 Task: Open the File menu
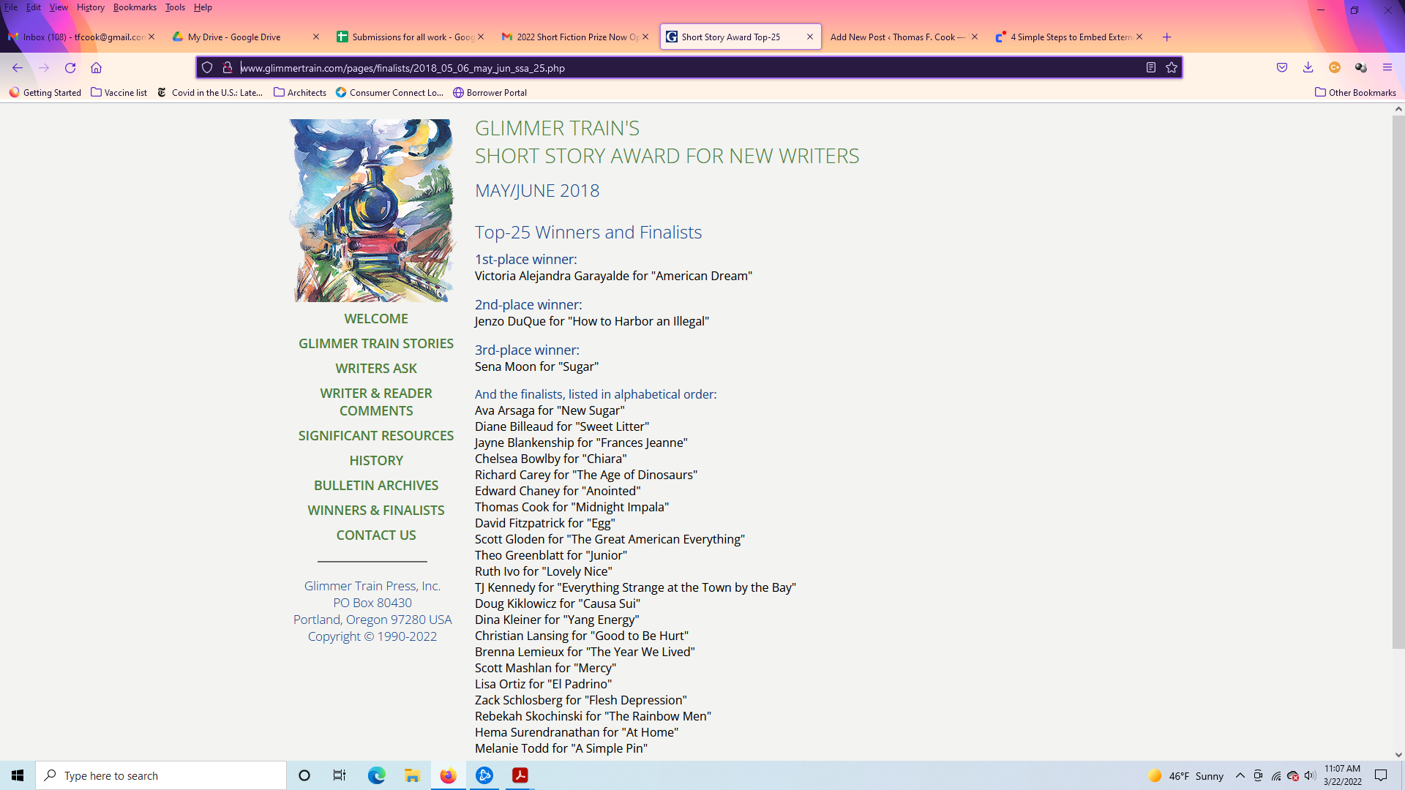[11, 7]
